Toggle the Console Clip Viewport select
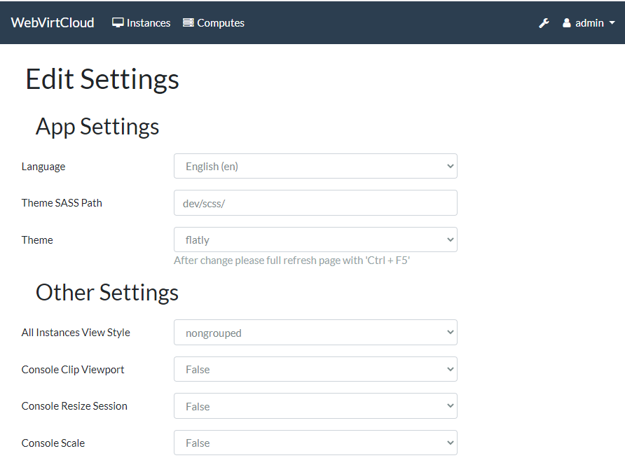Image resolution: width=625 pixels, height=458 pixels. click(x=315, y=369)
